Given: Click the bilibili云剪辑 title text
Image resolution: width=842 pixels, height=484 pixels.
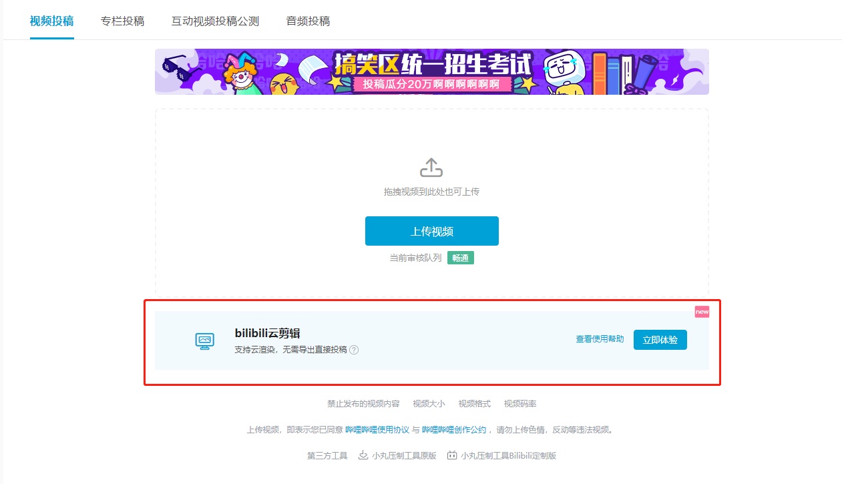Looking at the screenshot, I should (x=268, y=333).
